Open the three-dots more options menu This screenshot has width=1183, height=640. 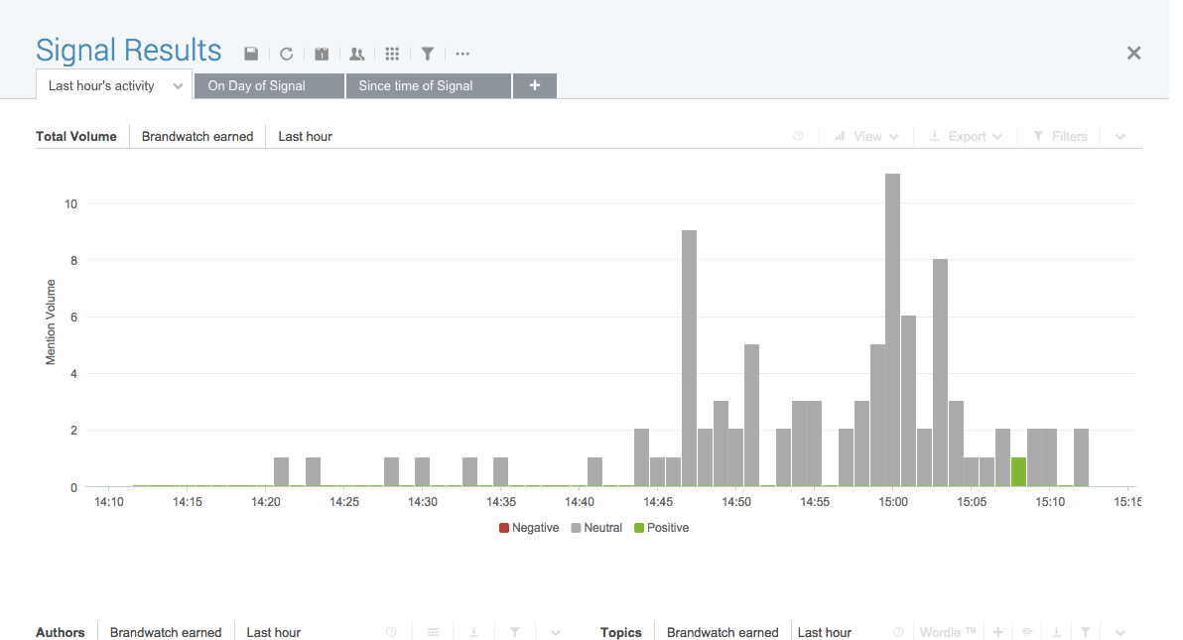(462, 54)
